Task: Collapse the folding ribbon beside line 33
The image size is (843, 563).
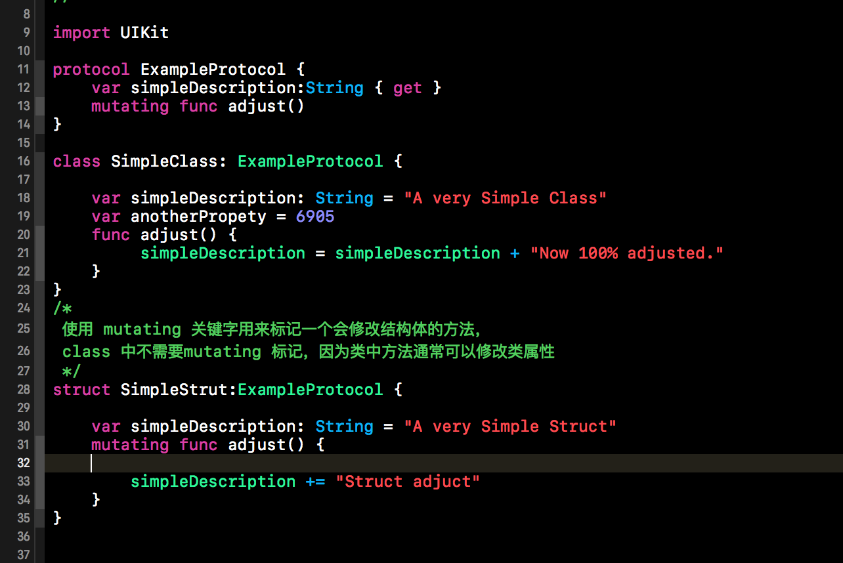Action: [x=40, y=481]
